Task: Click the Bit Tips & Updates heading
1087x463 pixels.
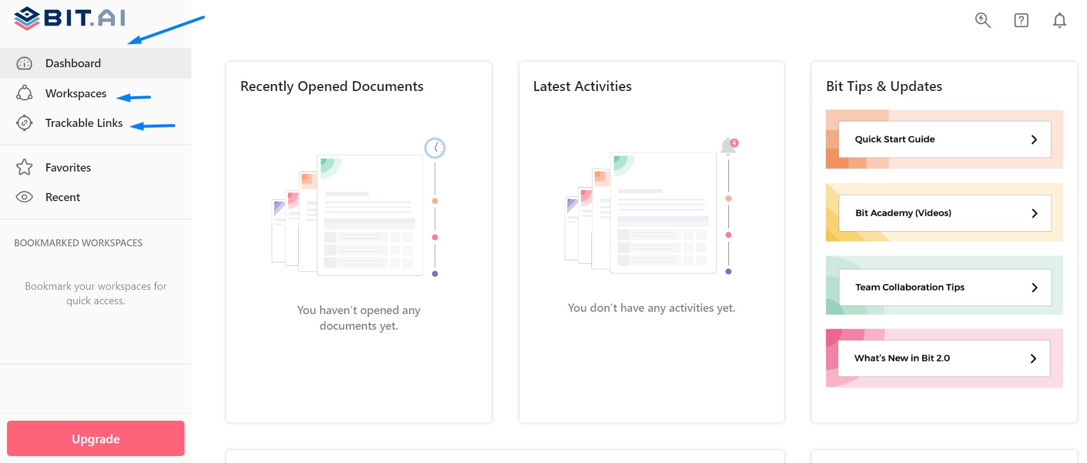Action: (884, 86)
